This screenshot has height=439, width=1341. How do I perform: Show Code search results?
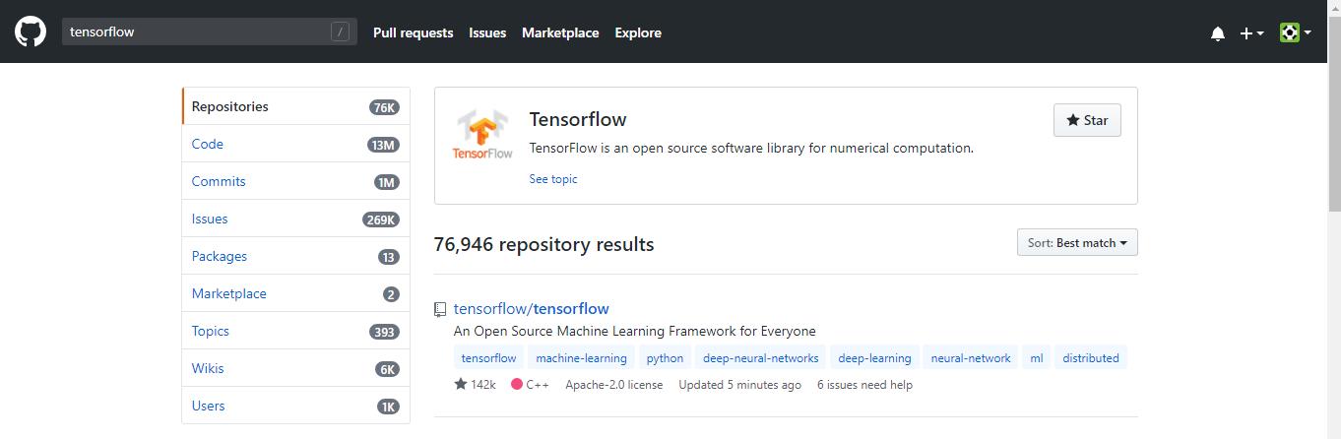295,144
